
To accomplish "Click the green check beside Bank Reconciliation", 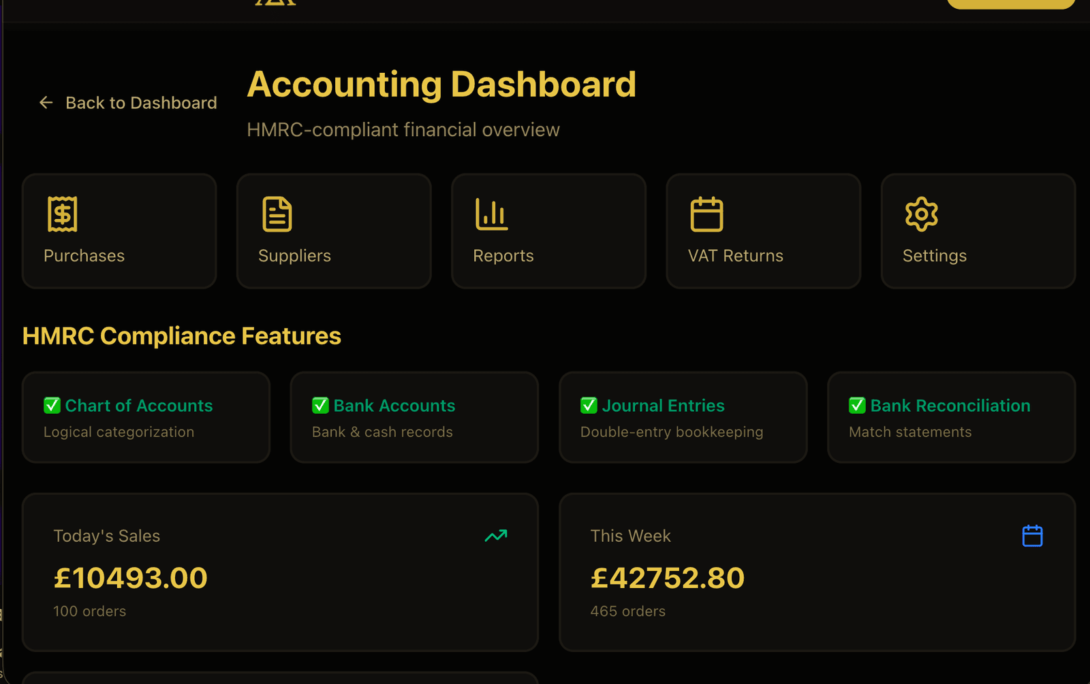I will pos(857,406).
